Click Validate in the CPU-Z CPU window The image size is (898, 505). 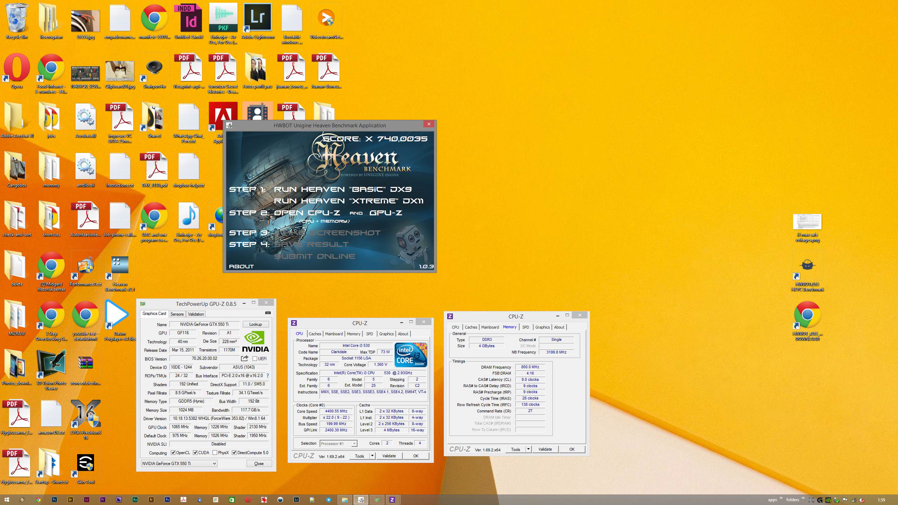pyautogui.click(x=389, y=456)
